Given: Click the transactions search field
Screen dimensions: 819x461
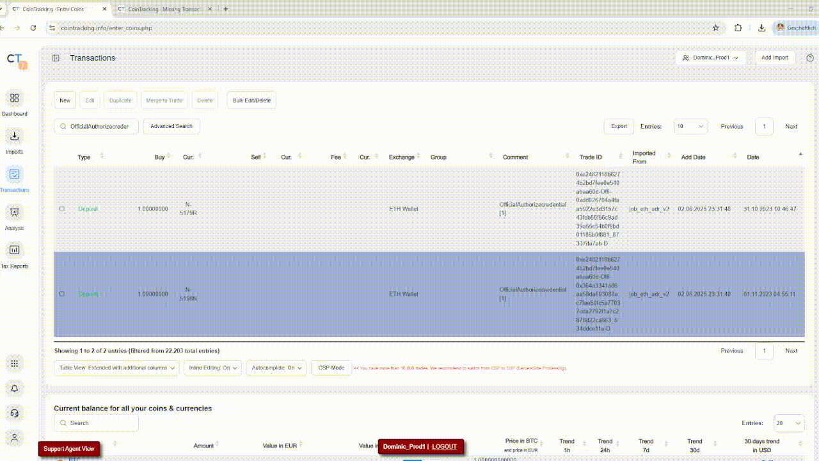Looking at the screenshot, I should coord(96,126).
